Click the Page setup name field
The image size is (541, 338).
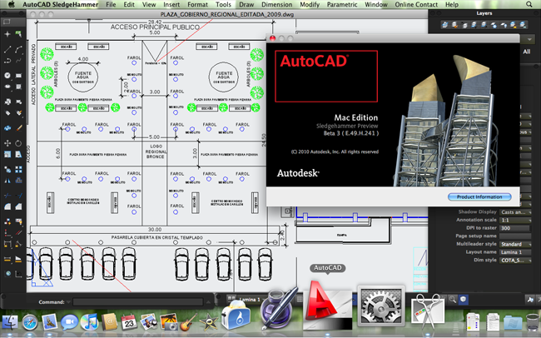point(515,236)
